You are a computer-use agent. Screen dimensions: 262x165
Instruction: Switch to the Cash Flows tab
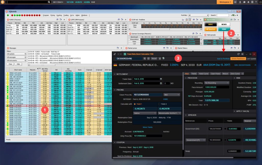(215, 74)
